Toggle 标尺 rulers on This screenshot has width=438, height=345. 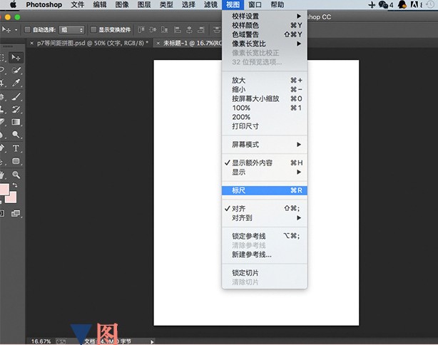[x=264, y=190]
